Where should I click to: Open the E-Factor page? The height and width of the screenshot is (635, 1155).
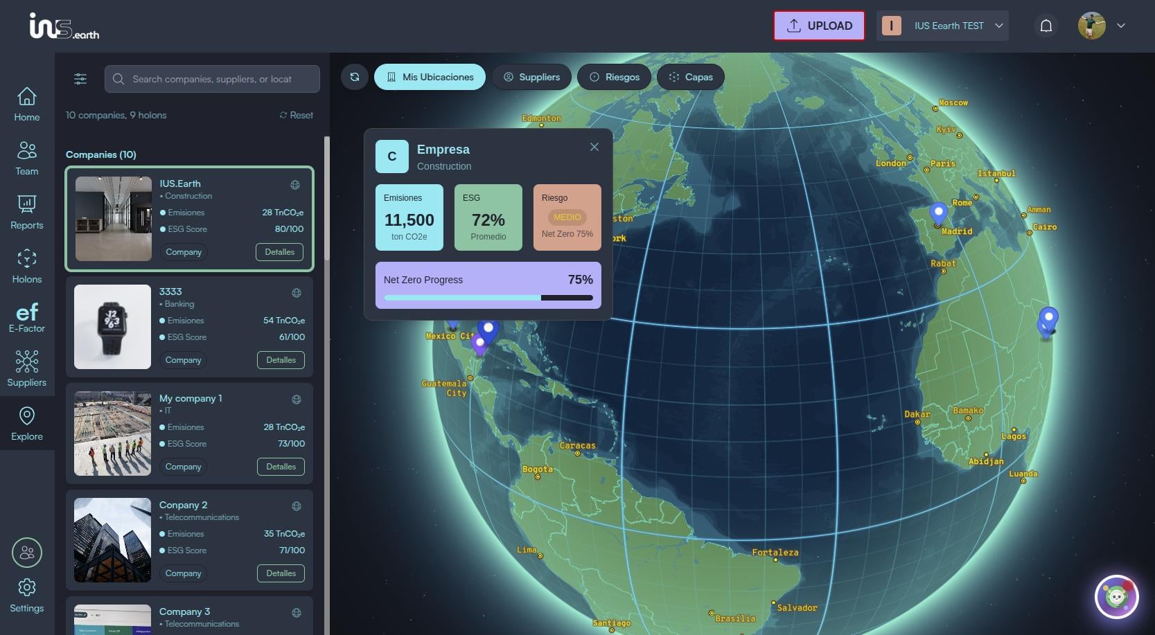27,319
